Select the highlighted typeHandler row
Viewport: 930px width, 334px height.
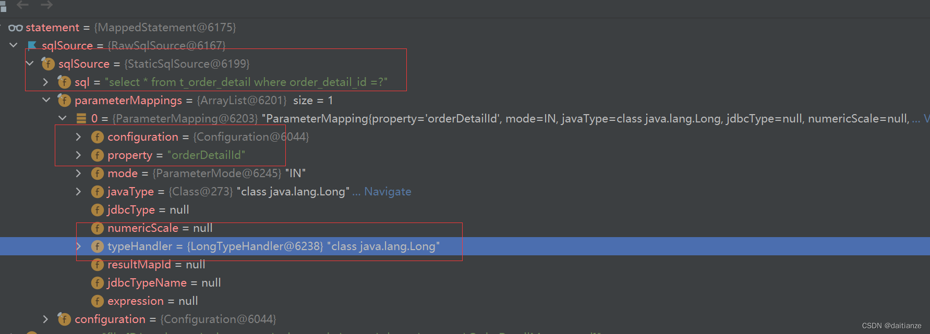[x=465, y=246]
